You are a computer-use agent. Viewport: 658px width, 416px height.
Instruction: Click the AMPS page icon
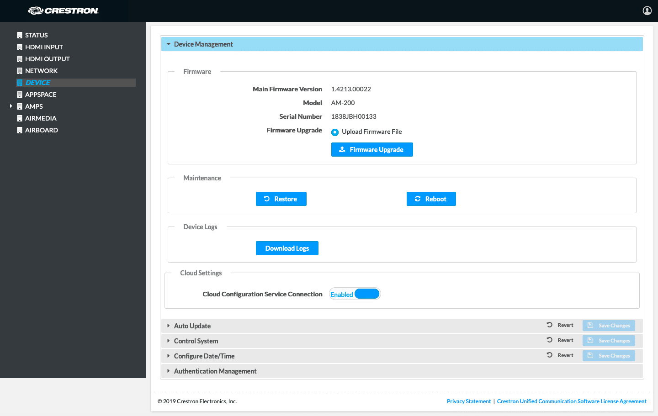20,106
